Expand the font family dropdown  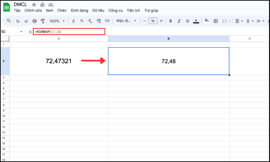point(127,21)
